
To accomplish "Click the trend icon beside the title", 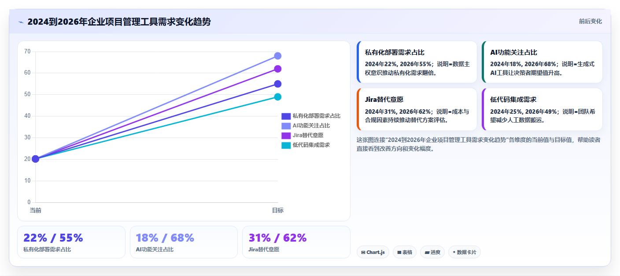I will [21, 22].
